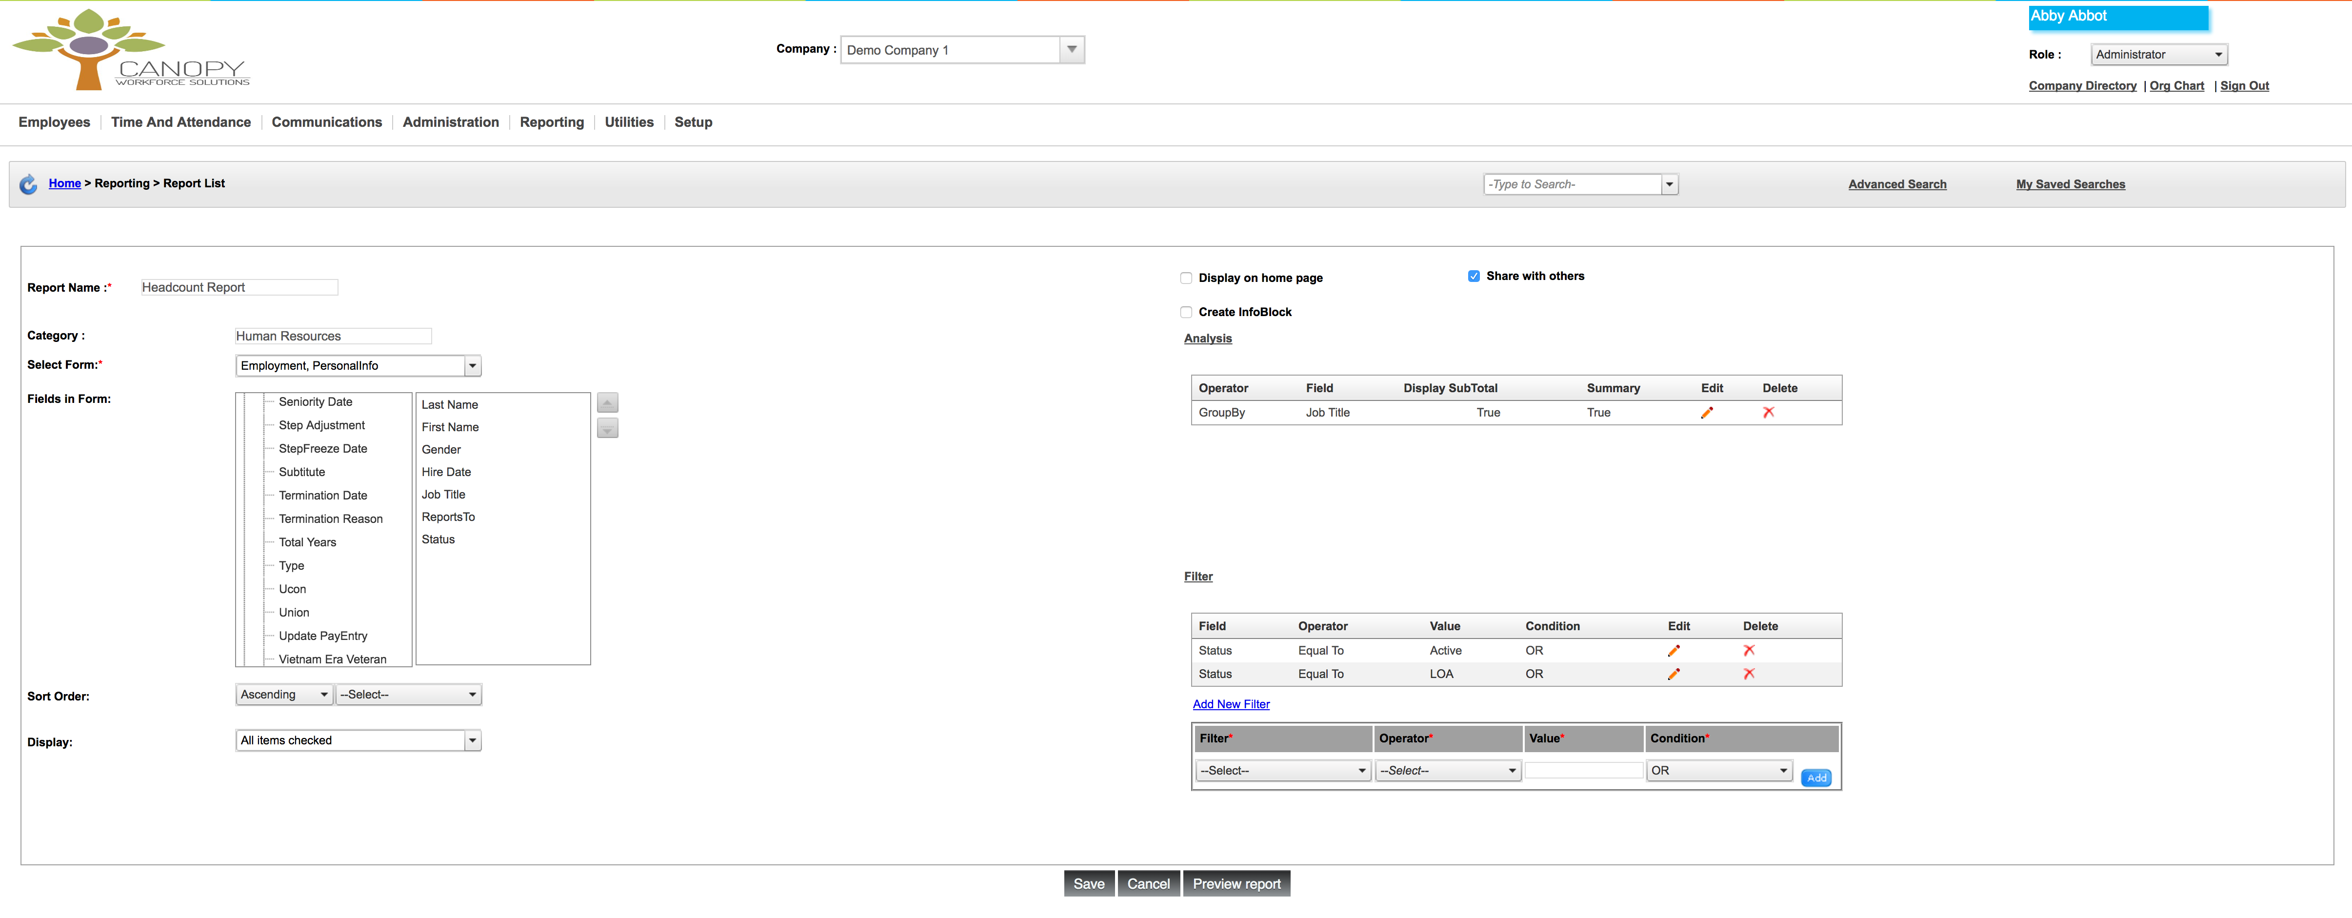Viewport: 2352px width, 918px height.
Task: Move selected field up with arrow
Action: pyautogui.click(x=607, y=403)
